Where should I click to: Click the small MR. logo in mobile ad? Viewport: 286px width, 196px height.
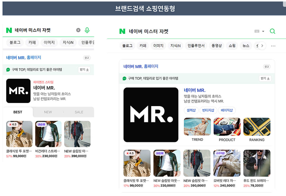[18, 91]
